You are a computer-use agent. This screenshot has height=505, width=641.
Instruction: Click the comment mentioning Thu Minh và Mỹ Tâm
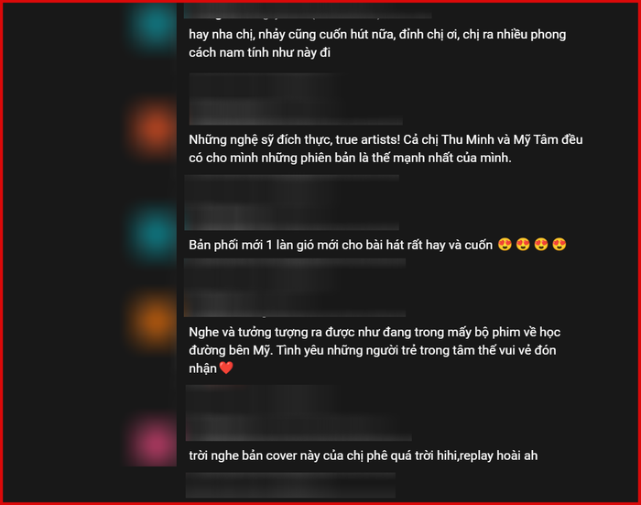386,148
